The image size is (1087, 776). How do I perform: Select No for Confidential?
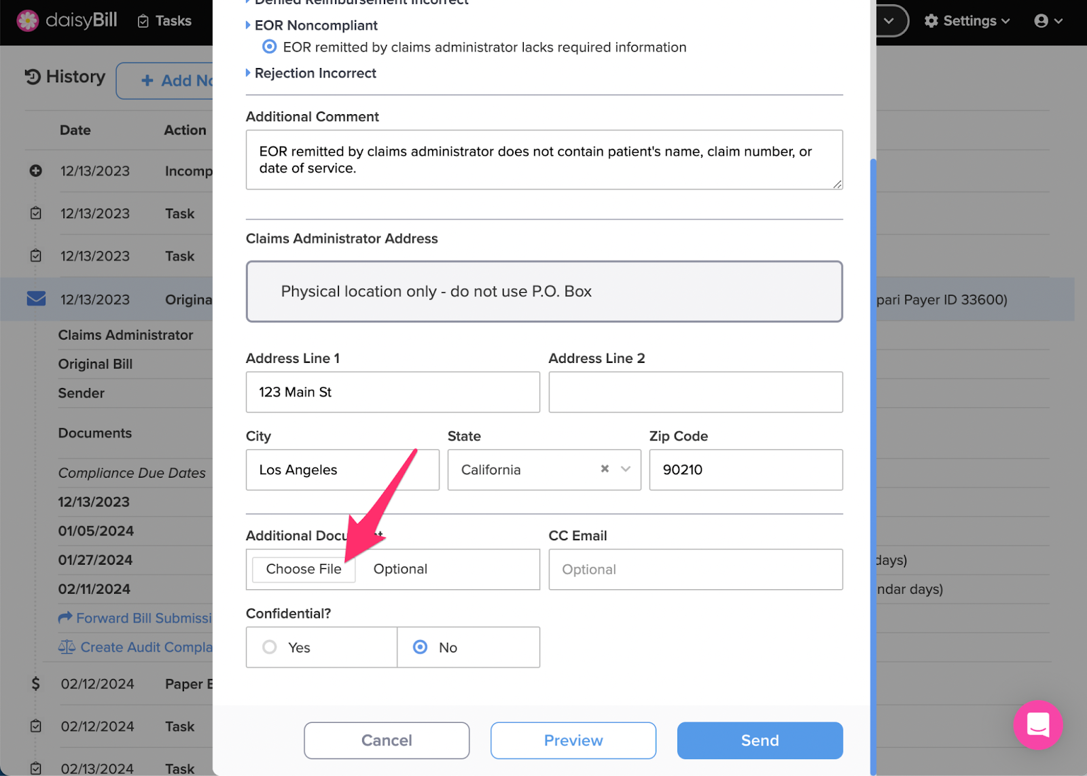click(421, 647)
